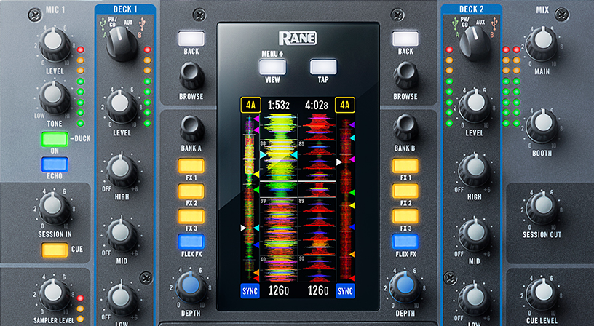Toggle FX 2 in Bank B

click(x=405, y=191)
